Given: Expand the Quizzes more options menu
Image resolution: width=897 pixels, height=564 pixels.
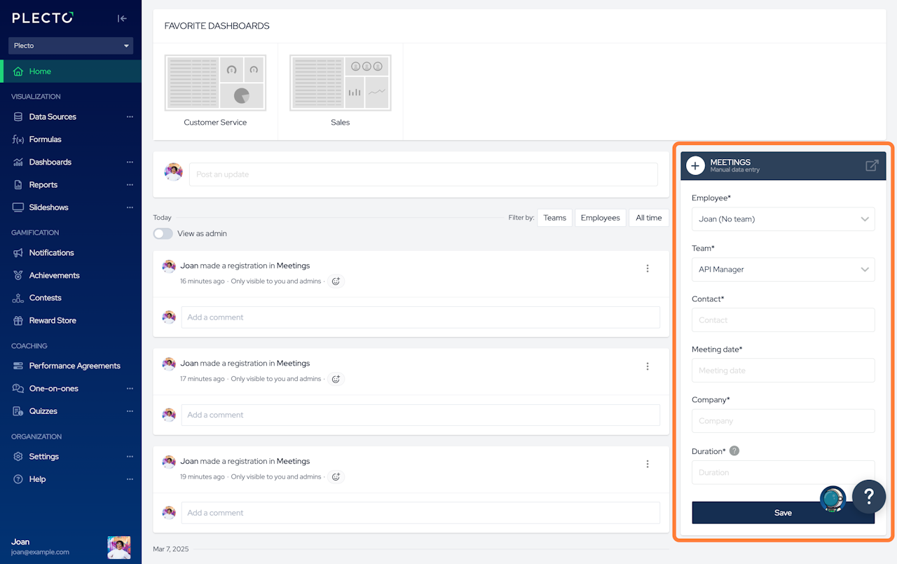Looking at the screenshot, I should (x=130, y=411).
